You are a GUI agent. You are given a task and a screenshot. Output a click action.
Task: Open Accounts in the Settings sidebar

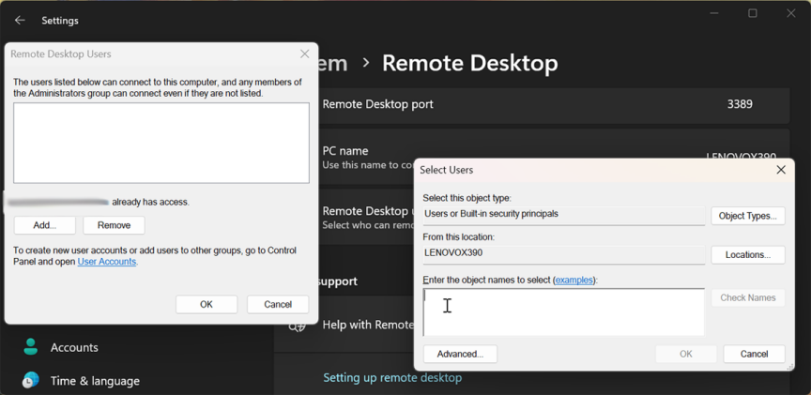point(73,347)
